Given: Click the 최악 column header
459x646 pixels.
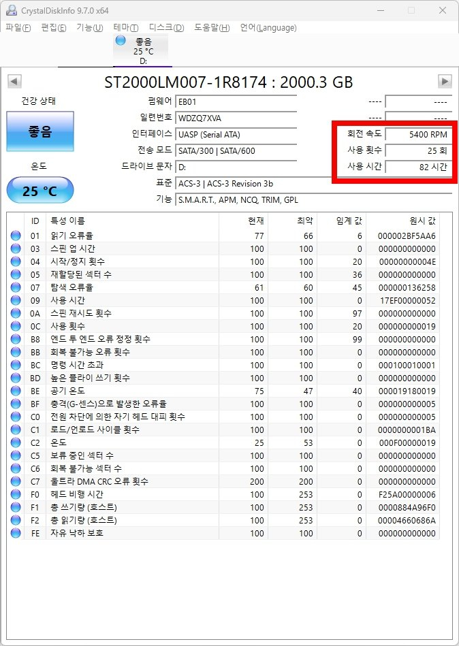Looking at the screenshot, I should click(x=292, y=221).
